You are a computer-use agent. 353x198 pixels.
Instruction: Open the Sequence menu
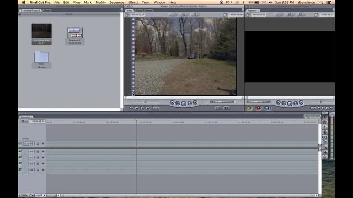(x=116, y=2)
